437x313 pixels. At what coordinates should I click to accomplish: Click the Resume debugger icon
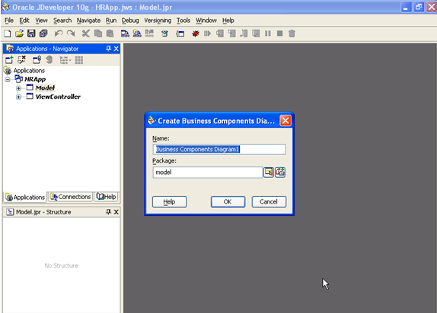click(207, 33)
